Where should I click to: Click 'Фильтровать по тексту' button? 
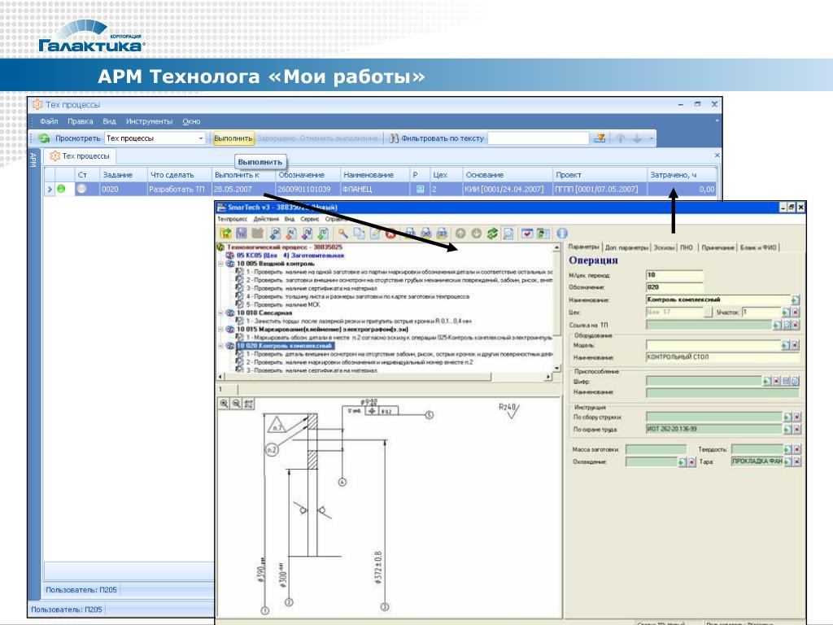437,138
